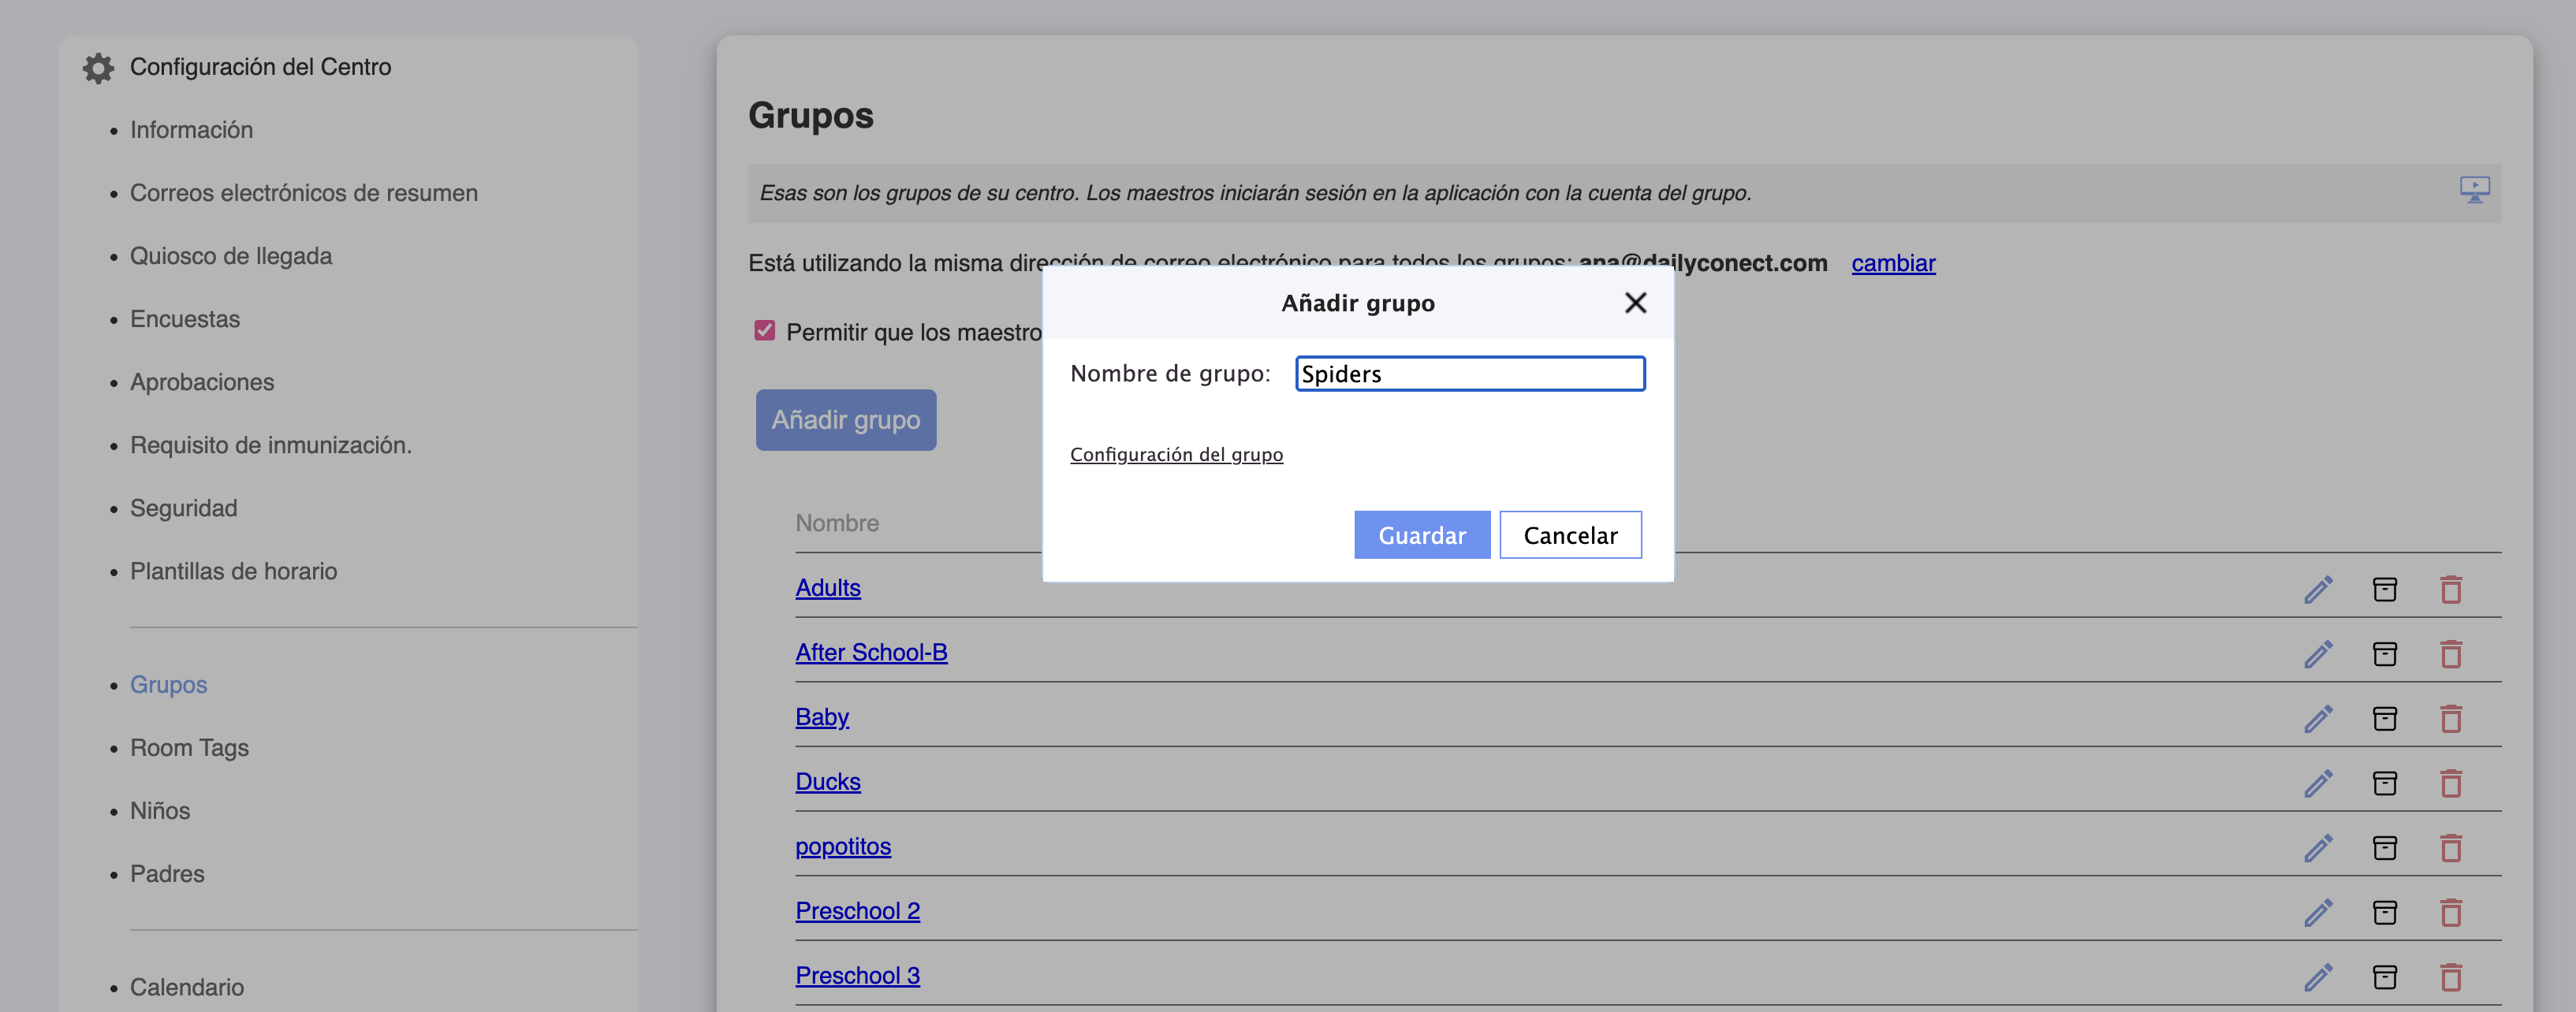This screenshot has height=1012, width=2576.
Task: Delete the Preschool 2 group
Action: click(x=2450, y=913)
